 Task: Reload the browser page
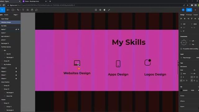[x=4, y=5]
